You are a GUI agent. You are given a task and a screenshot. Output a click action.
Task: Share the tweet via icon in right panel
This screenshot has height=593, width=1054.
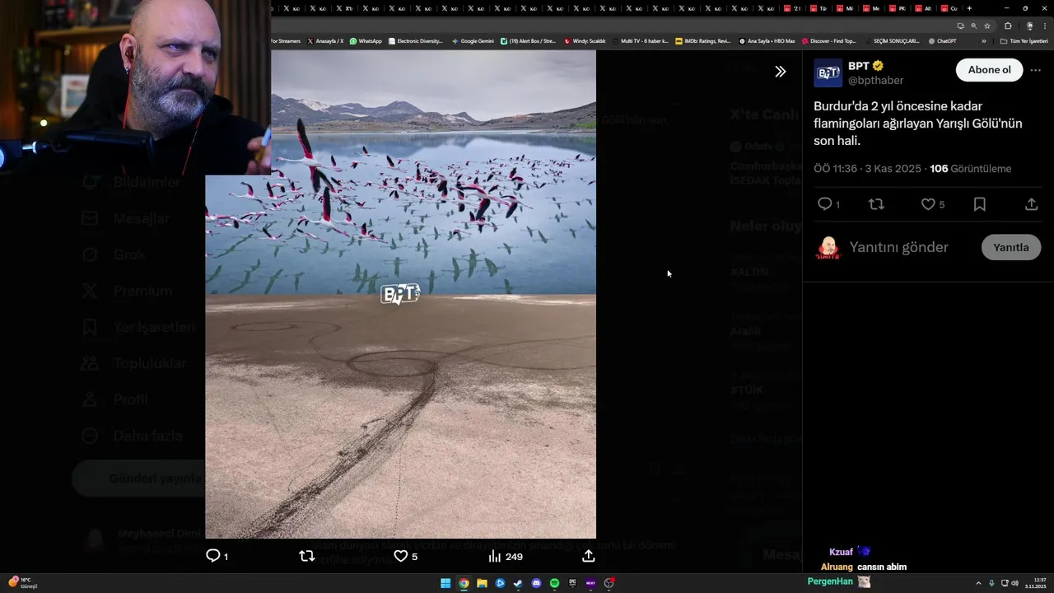pyautogui.click(x=1031, y=204)
